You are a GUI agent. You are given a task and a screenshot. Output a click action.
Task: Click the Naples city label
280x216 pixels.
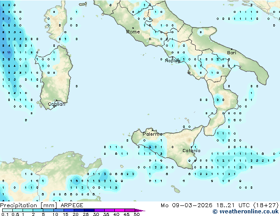tap(173, 61)
